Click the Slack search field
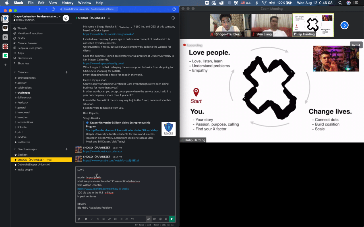 [x=88, y=9]
